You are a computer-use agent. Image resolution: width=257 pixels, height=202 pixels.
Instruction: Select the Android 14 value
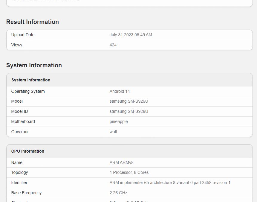tap(120, 91)
